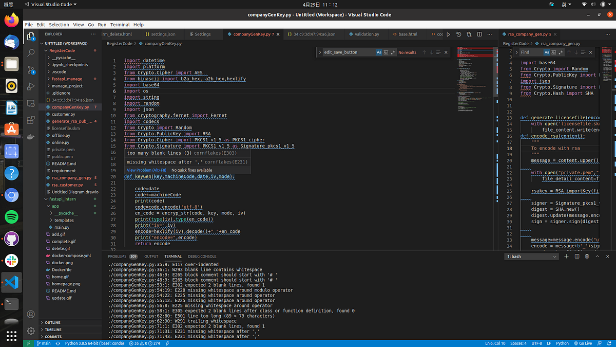Click View Problem link in hover popup
This screenshot has height=347, width=616.
146,170
